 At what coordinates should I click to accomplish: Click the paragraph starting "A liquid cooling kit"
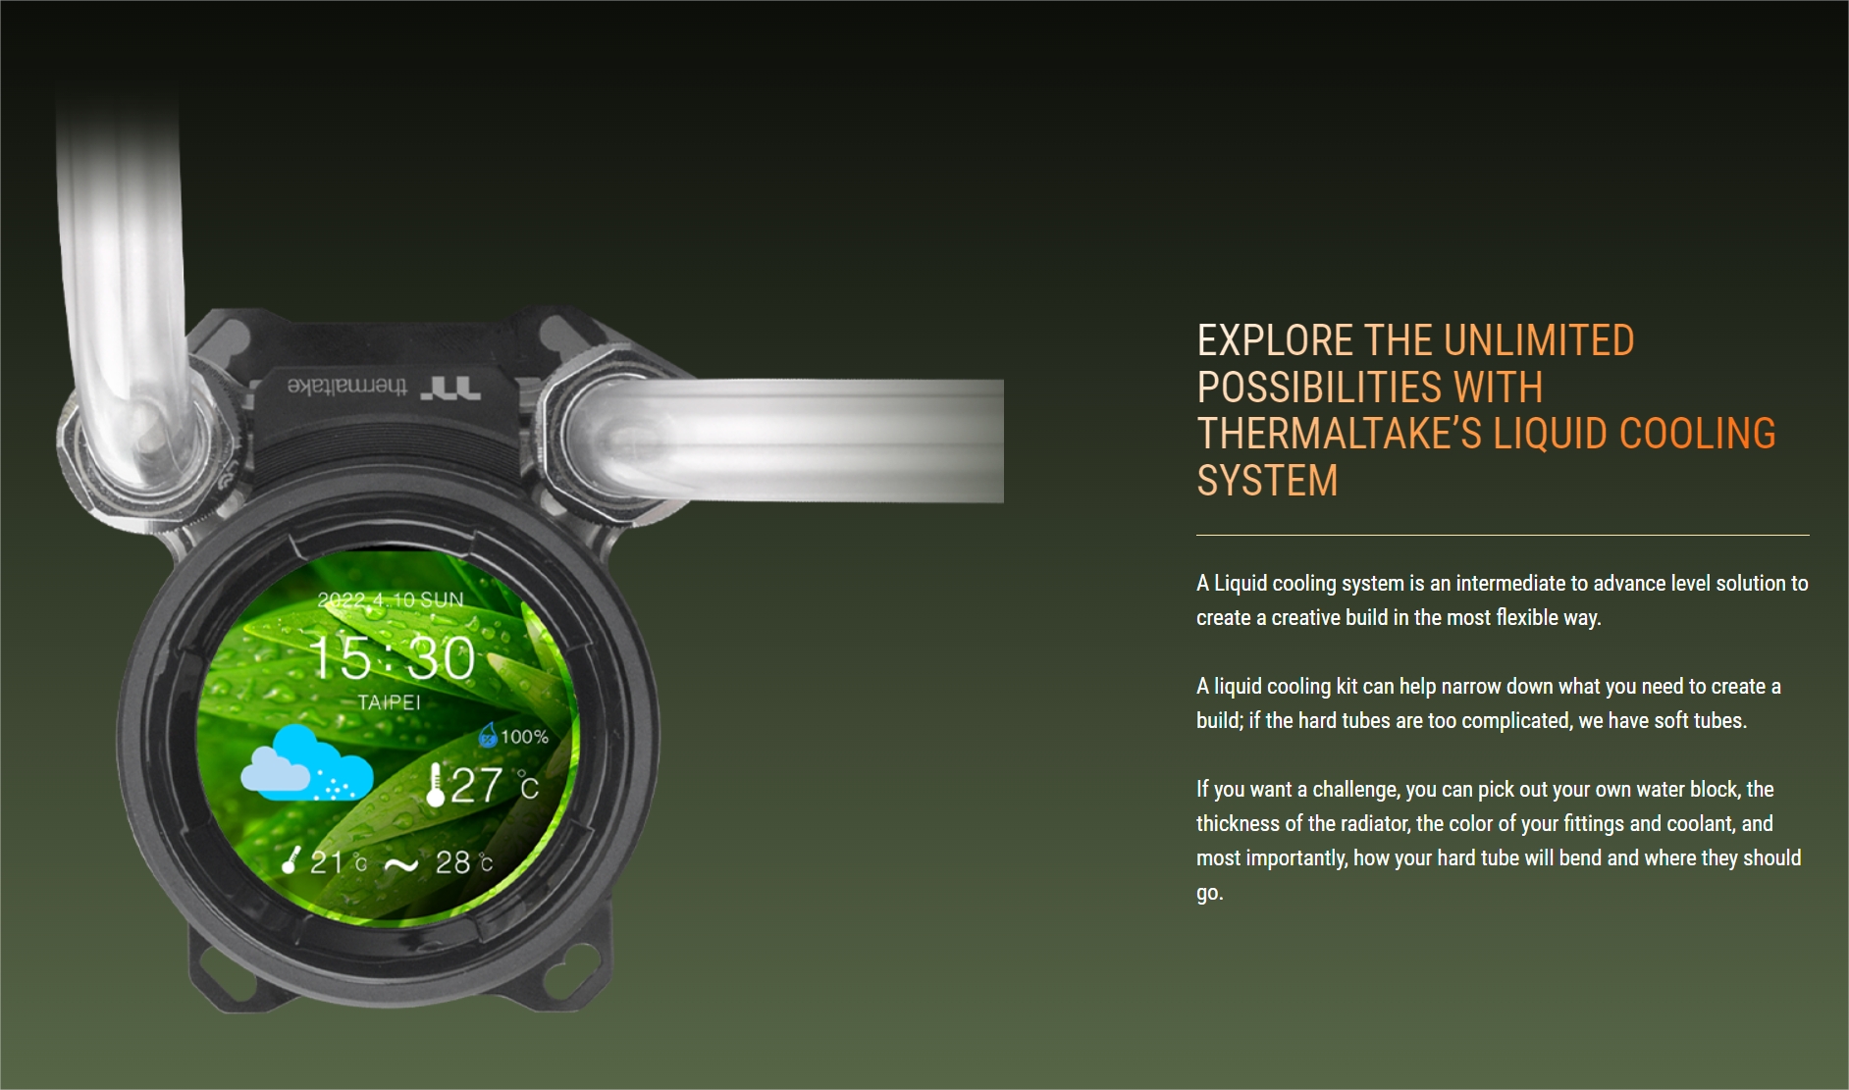[1489, 703]
